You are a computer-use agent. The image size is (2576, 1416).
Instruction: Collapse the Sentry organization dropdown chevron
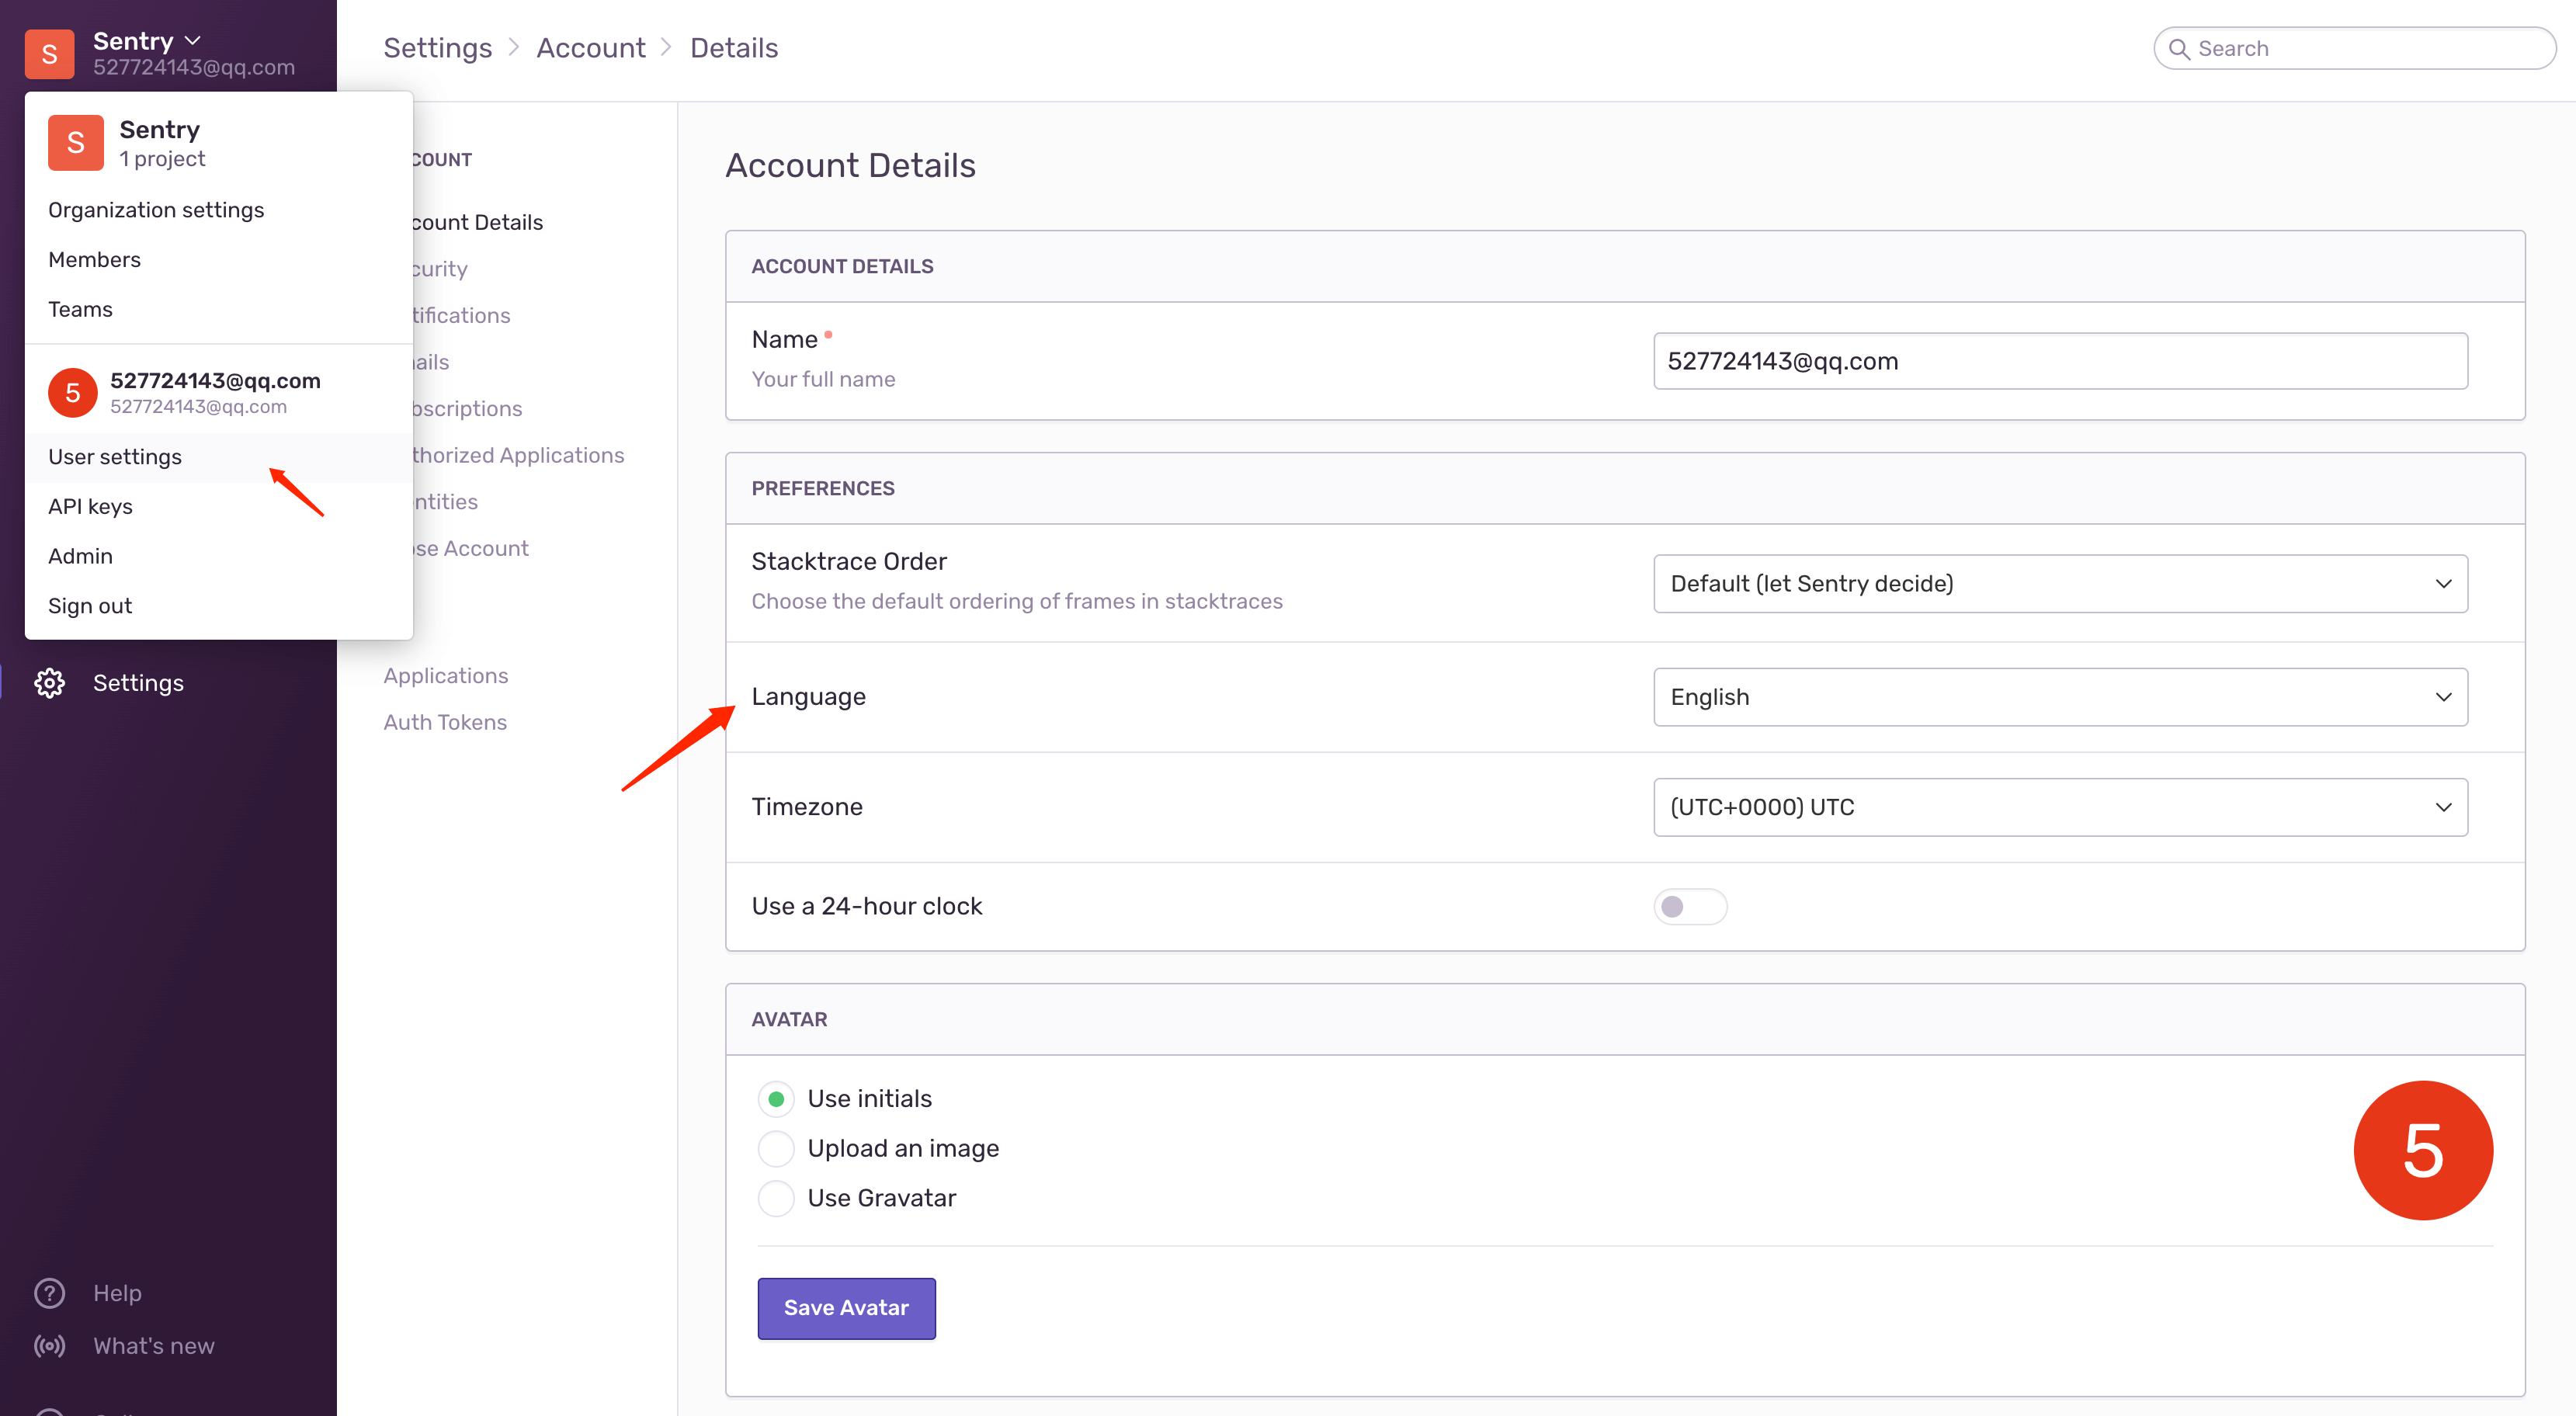(193, 41)
